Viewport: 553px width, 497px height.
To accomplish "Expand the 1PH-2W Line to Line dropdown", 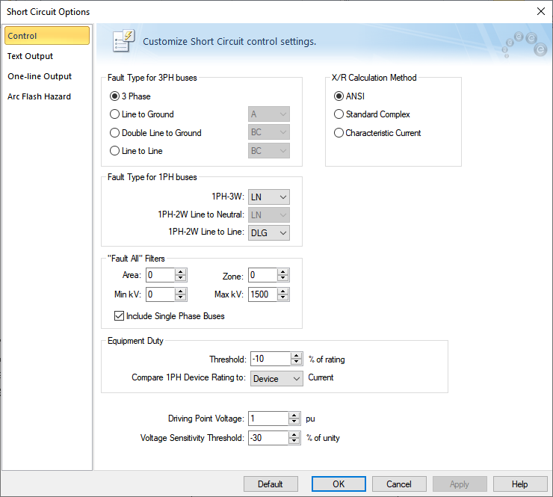I will (269, 232).
